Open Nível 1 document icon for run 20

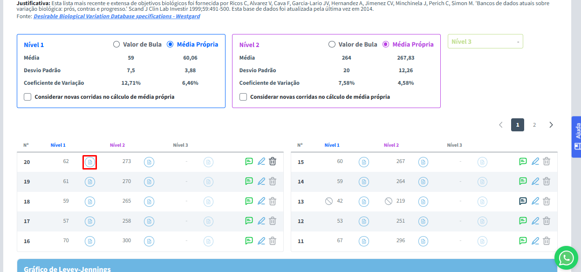[90, 162]
